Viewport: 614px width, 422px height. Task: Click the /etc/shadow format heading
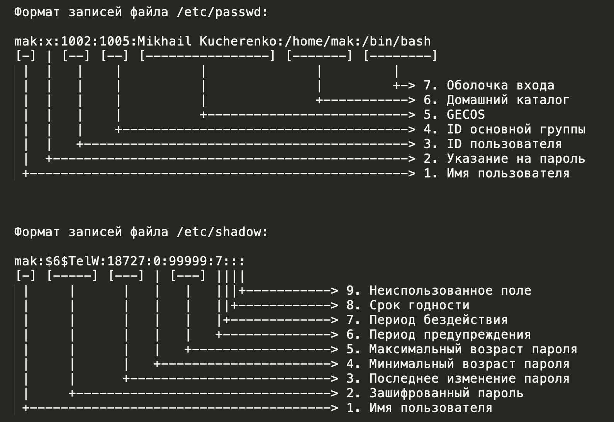141,232
